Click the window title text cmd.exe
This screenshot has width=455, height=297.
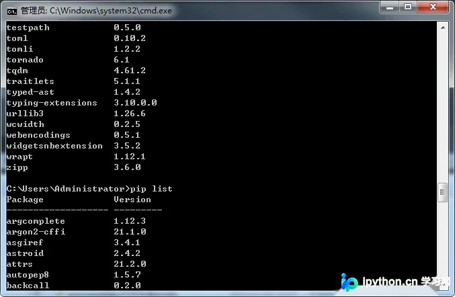96,11
